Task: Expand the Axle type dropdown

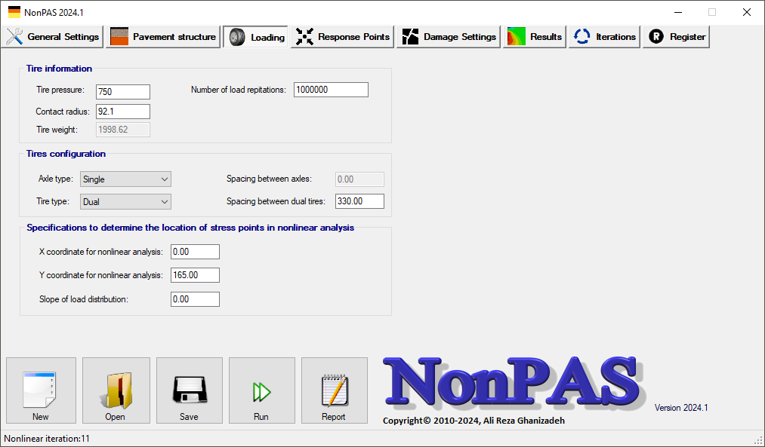Action: click(x=125, y=179)
